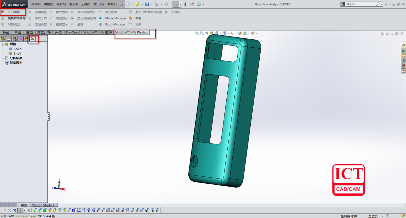
Task: Collapse the 网格 mesh tree node
Action: coord(3,44)
